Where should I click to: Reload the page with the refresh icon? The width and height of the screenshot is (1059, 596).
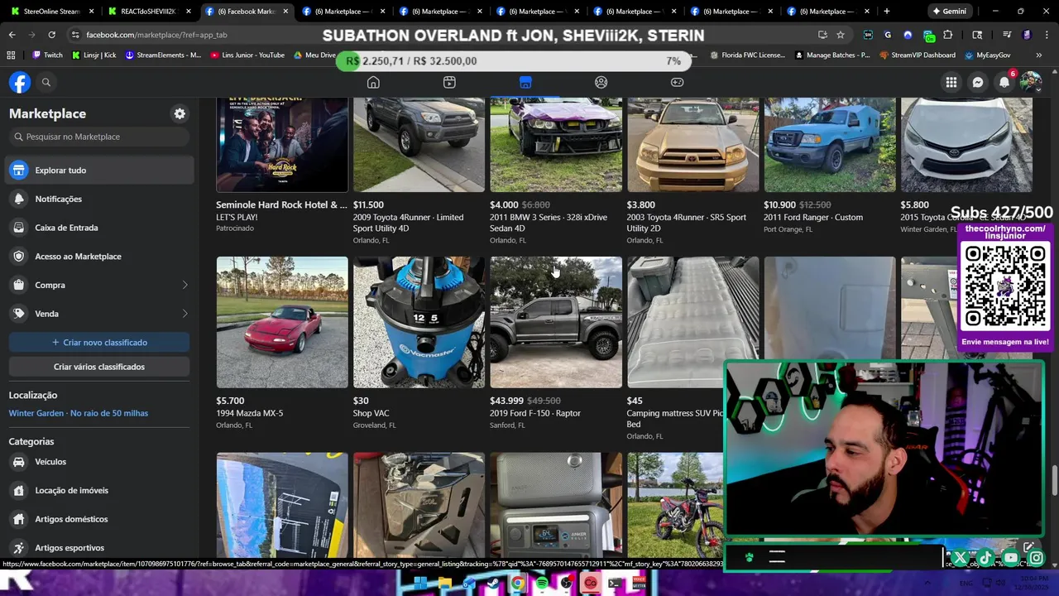tap(51, 35)
